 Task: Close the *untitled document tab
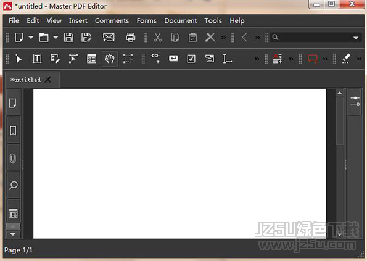pos(48,80)
